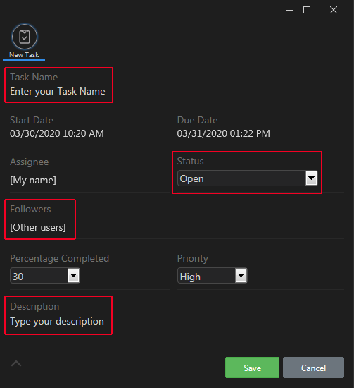Open the Priority dropdown arrow
354x388 pixels.
coord(241,276)
